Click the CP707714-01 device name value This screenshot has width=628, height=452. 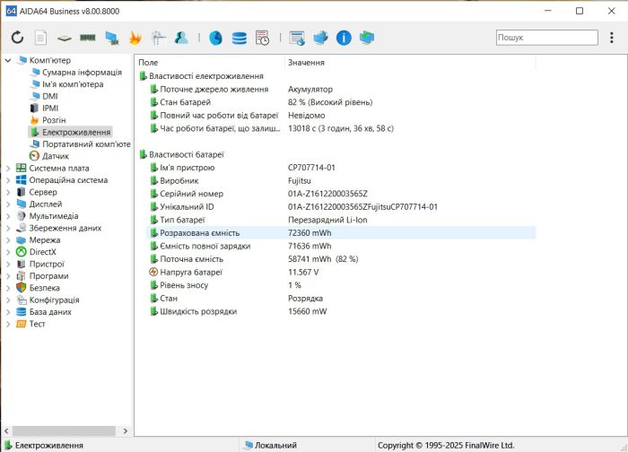tap(311, 168)
